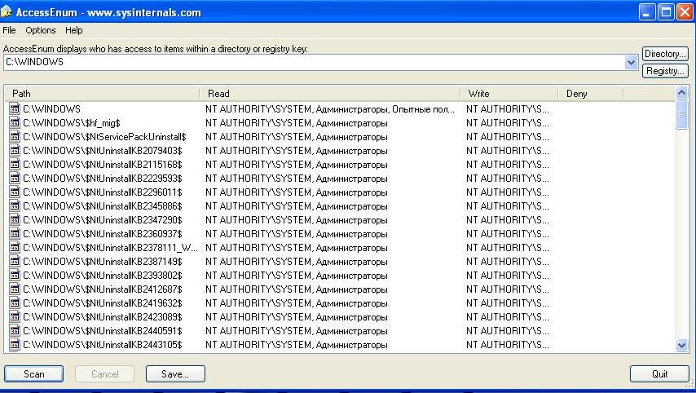The height and width of the screenshot is (393, 696).
Task: Select the icon beside $NtUninstallKB2393802$
Action: 15,276
